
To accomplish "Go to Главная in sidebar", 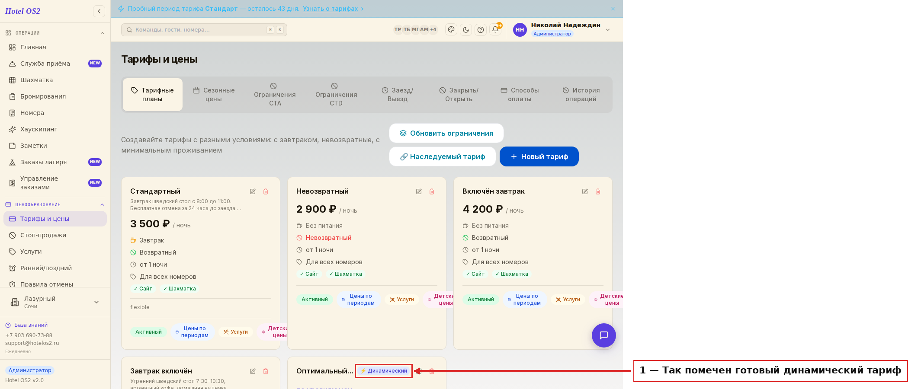I will click(x=55, y=47).
